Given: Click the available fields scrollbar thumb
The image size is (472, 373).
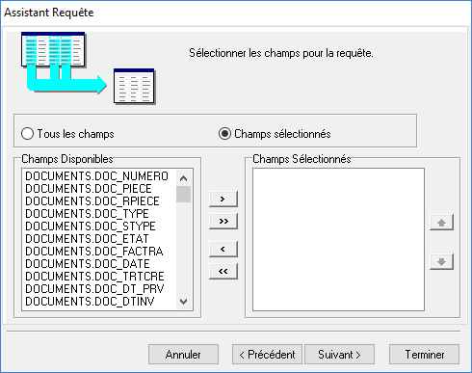Looking at the screenshot, I should (183, 194).
